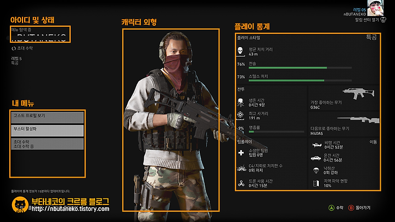Click the green A 수락 button
395x222 pixels.
336,208
